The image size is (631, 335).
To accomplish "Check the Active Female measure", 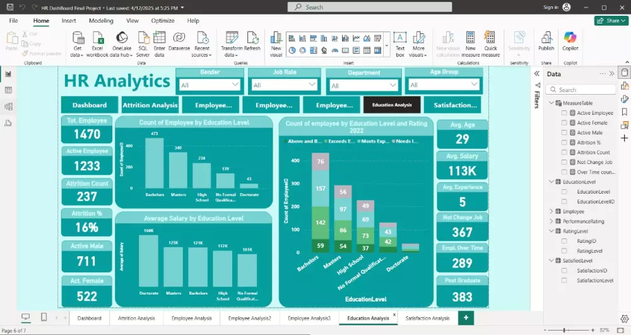I will 564,122.
